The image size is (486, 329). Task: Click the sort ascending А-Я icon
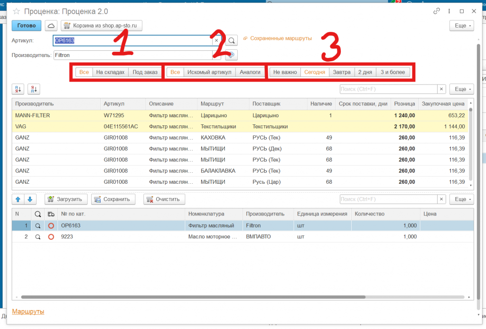(x=18, y=89)
